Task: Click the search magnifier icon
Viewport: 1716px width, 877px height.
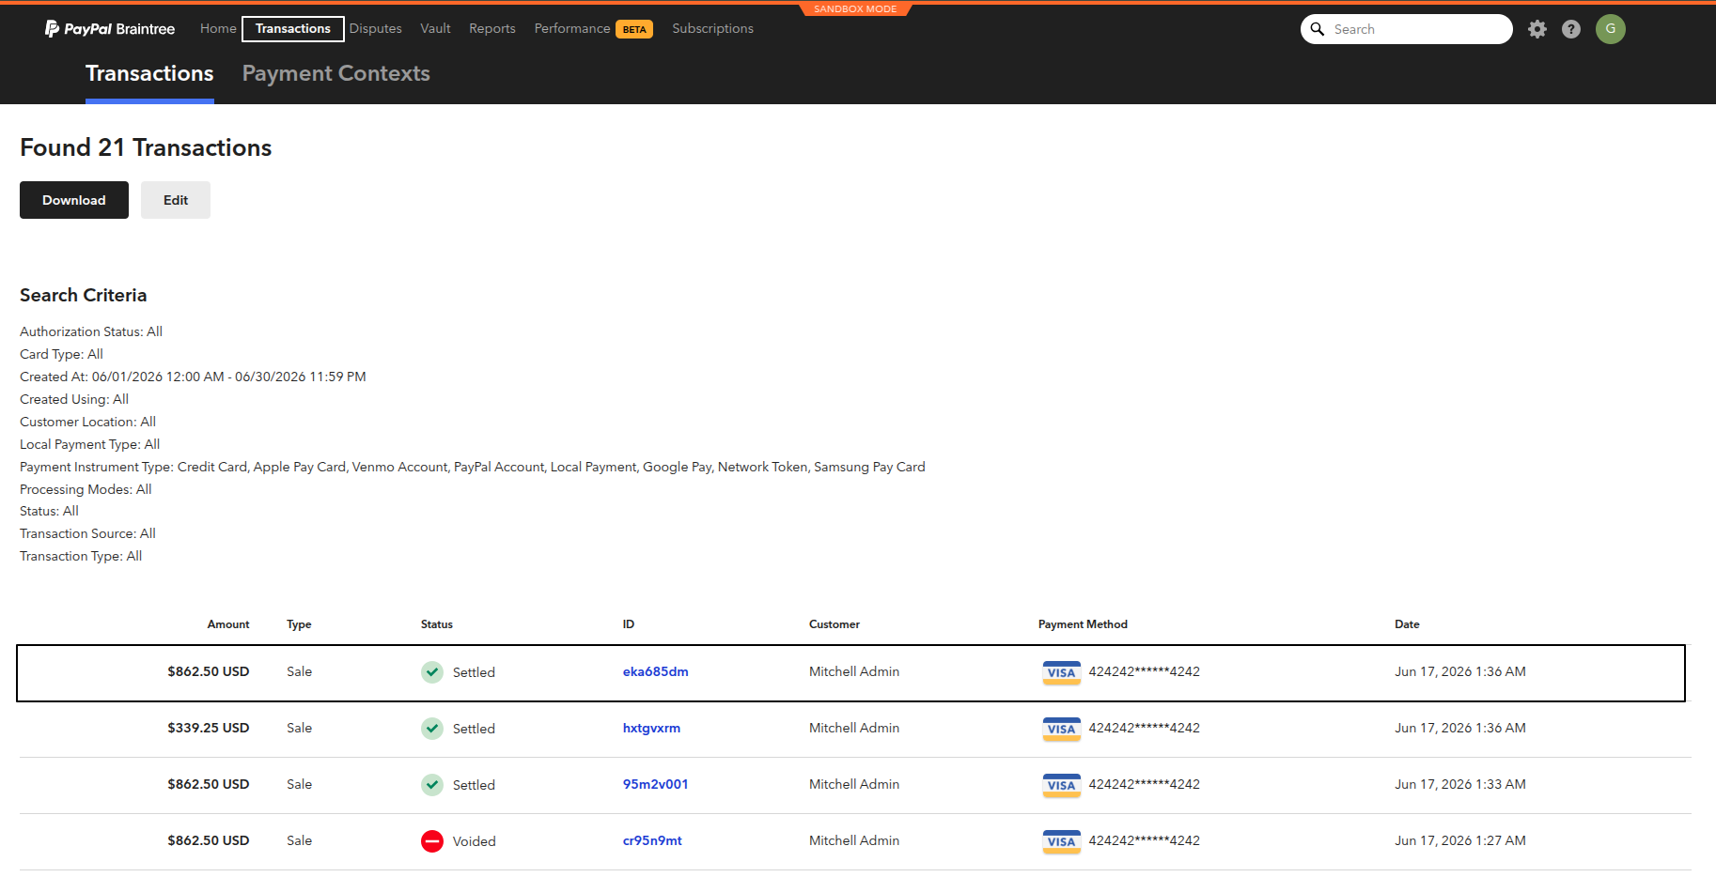Action: coord(1318,29)
